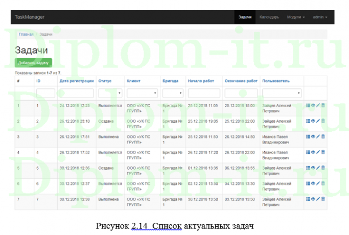Sort by Начало работ column header
349x235 pixels.
201,81
